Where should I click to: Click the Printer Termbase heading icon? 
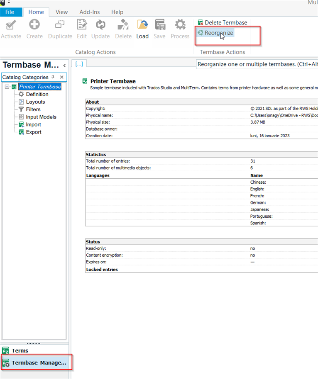coord(85,81)
